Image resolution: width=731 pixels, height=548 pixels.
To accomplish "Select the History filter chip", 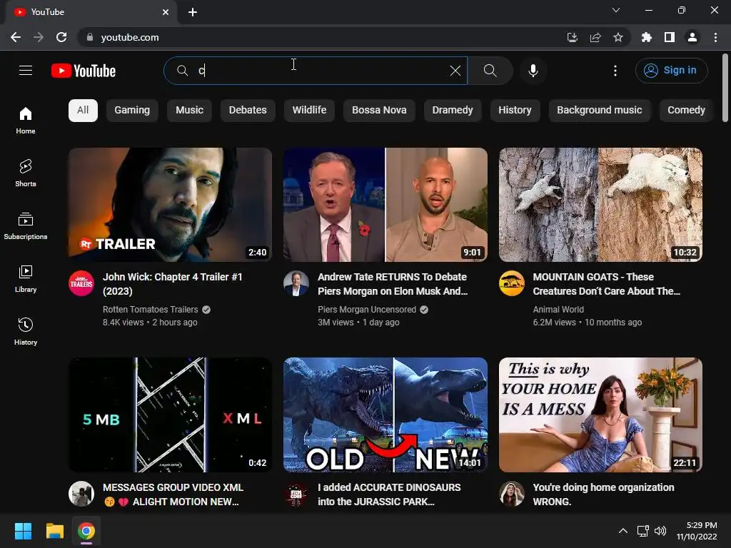I will click(515, 111).
